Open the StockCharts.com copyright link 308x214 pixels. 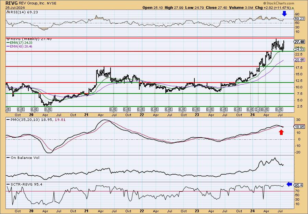point(279,3)
